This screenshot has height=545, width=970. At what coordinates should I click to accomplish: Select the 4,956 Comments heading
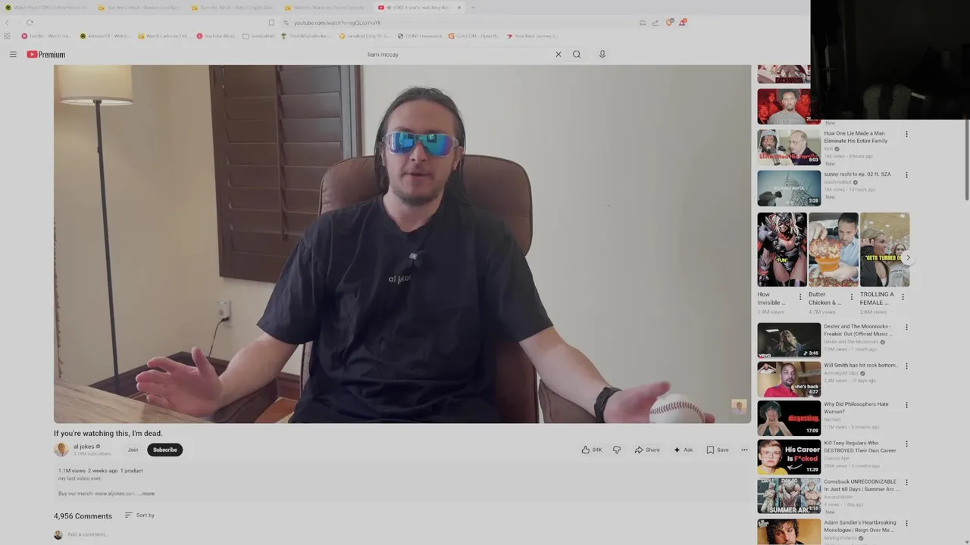pyautogui.click(x=83, y=516)
